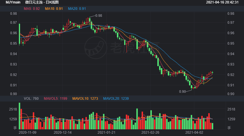The height and width of the screenshot is (136, 244).
Task: Click the MJYmain symbol label
Action: (13, 2)
